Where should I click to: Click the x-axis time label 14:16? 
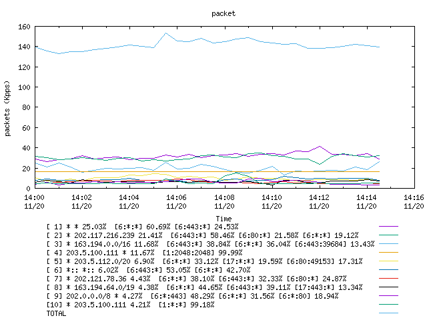click(414, 197)
